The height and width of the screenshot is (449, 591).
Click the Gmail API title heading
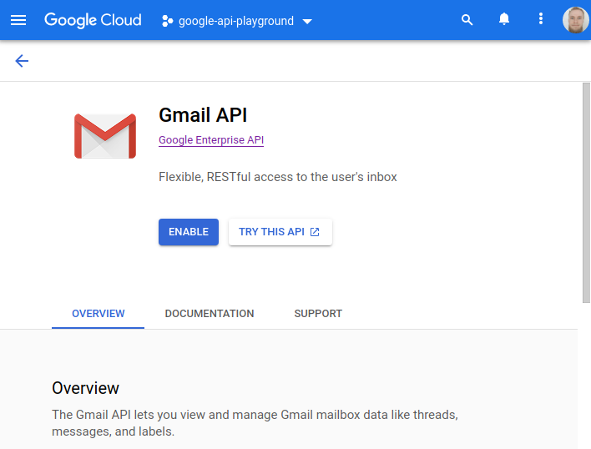(x=203, y=115)
